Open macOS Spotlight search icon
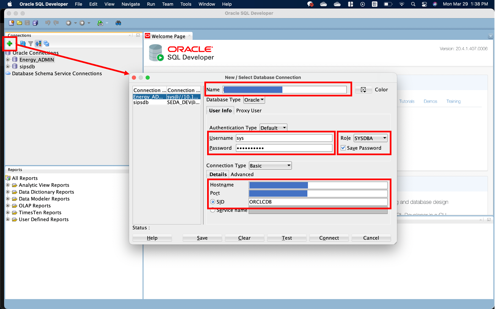 point(413,4)
